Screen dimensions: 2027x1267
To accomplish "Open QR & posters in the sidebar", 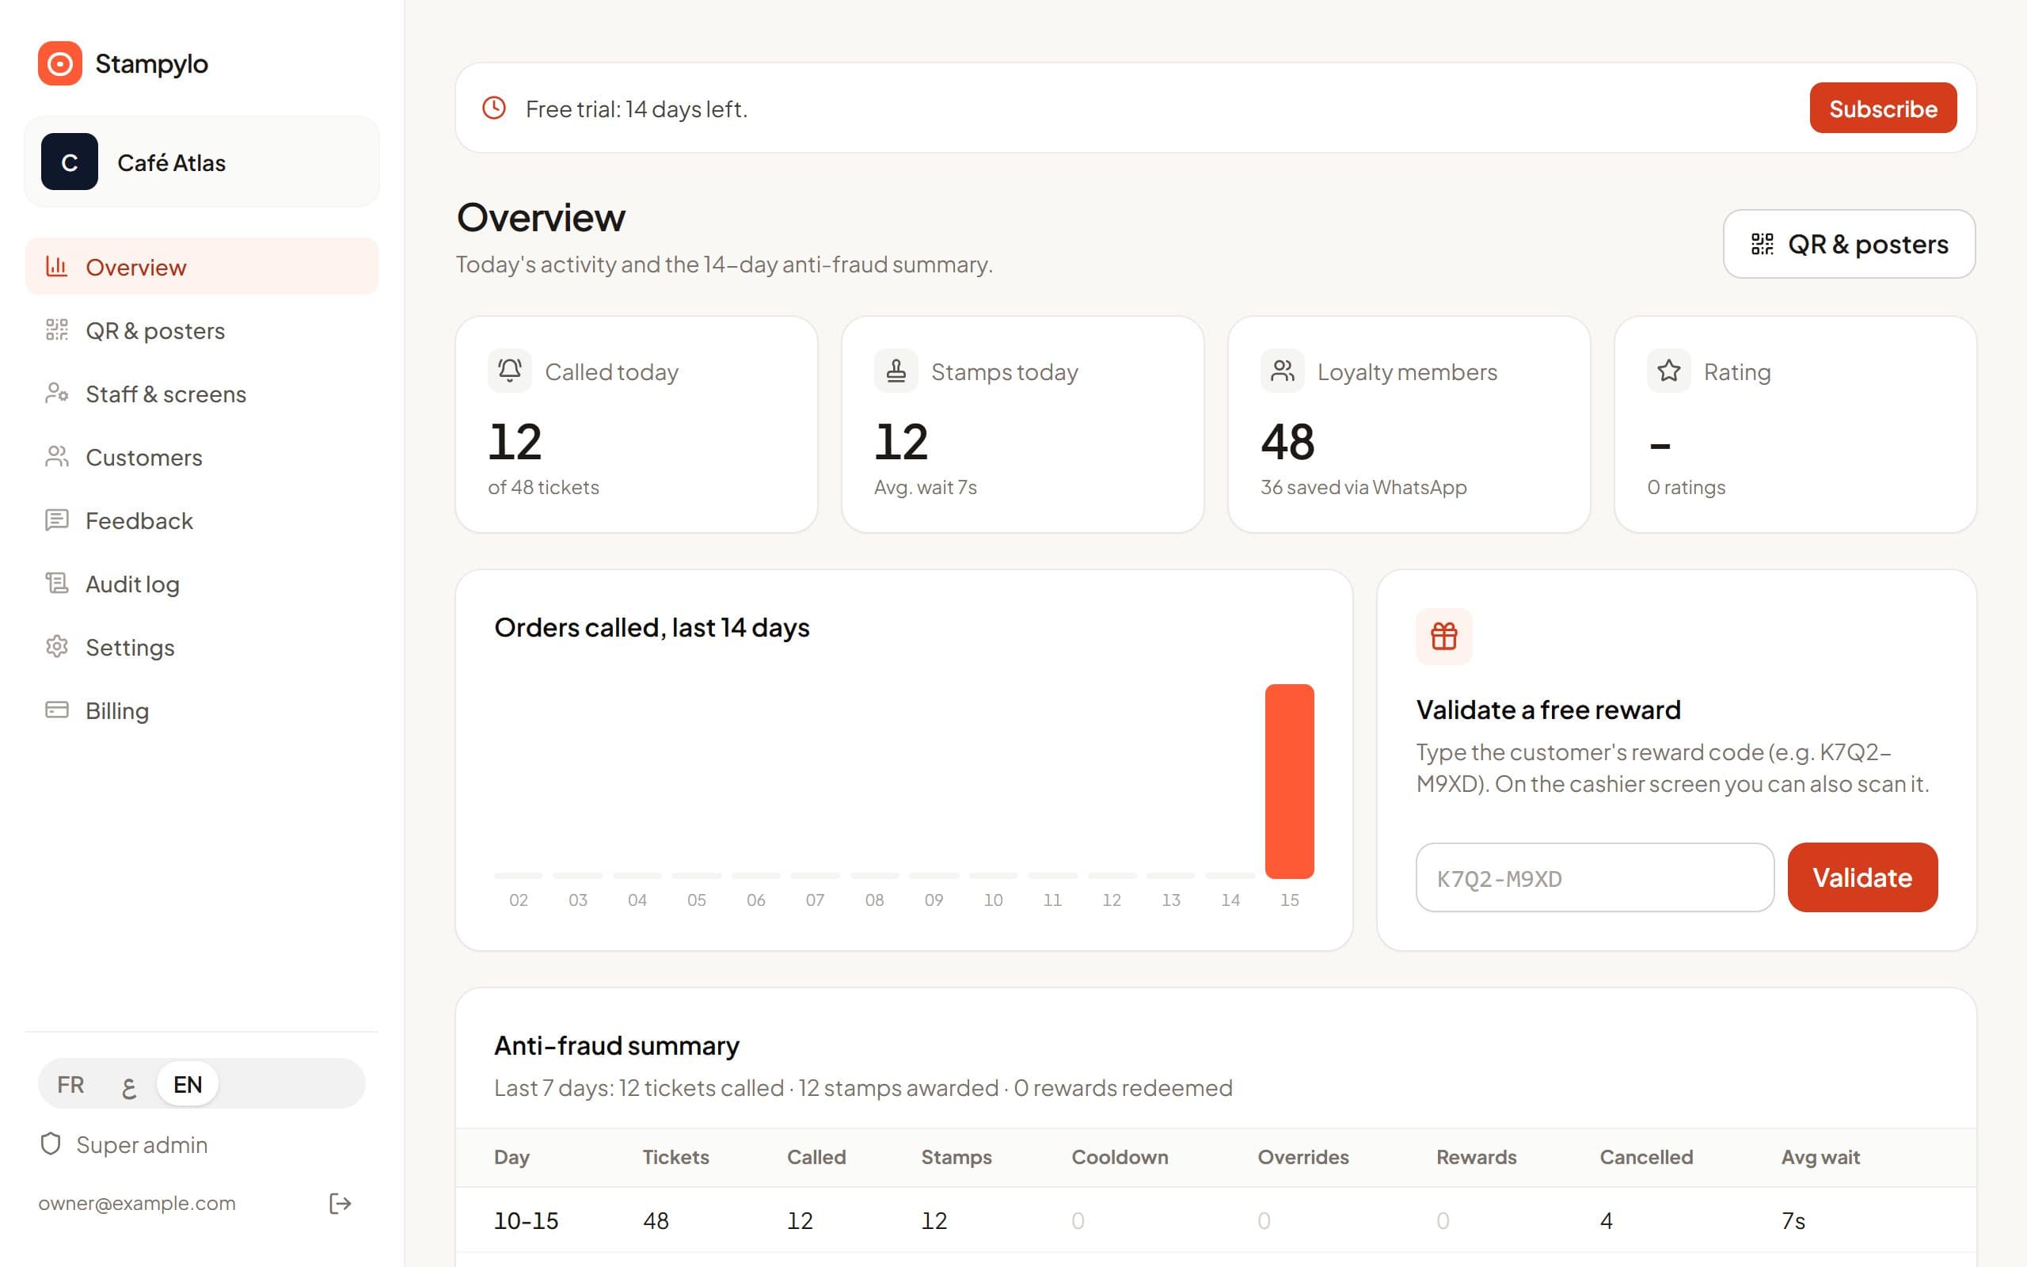I will tap(202, 330).
